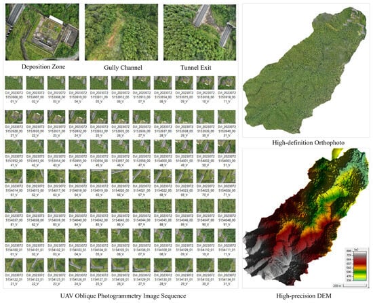Select thumbnail 5153929_0021_V
This screenshot has width=373, height=303.
tap(14, 117)
